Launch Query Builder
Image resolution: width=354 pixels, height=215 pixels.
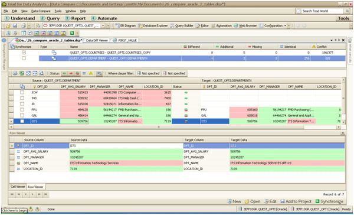[182, 26]
